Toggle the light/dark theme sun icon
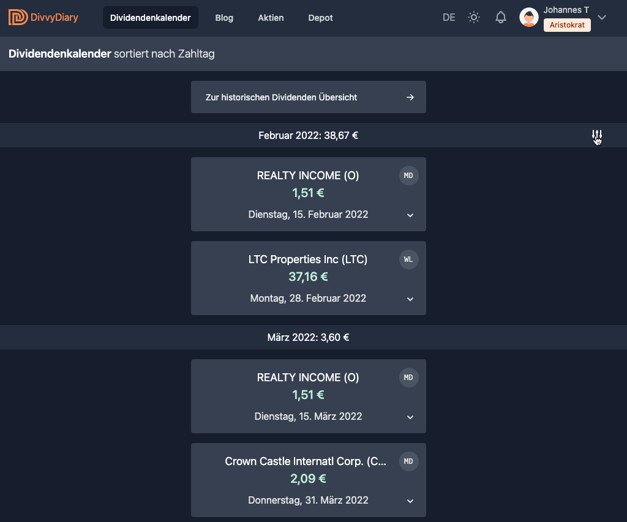Screen dimensions: 627x522 tap(474, 17)
